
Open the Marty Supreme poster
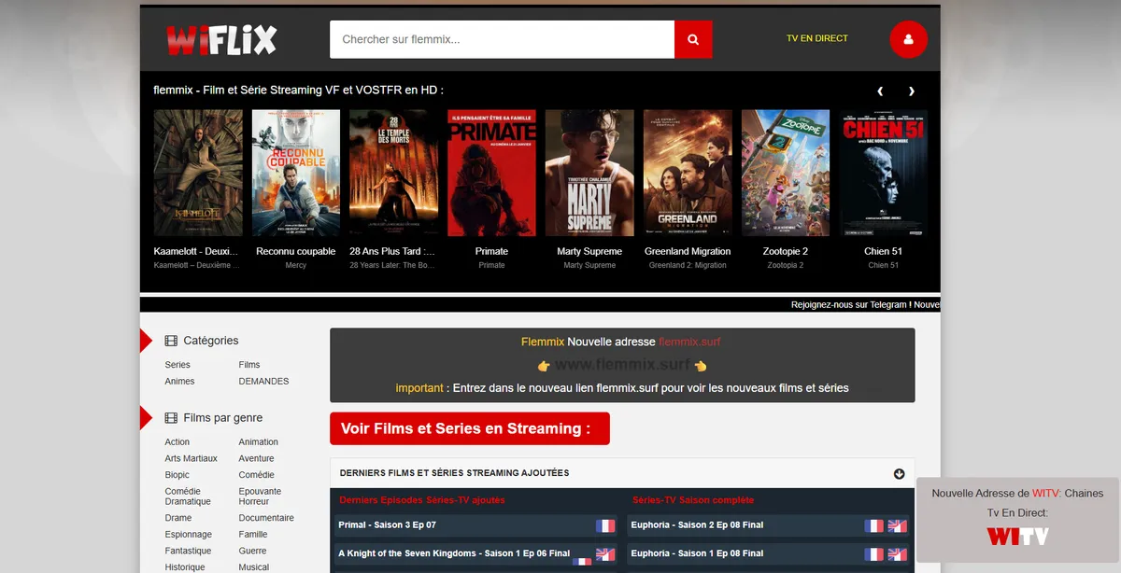pyautogui.click(x=589, y=173)
